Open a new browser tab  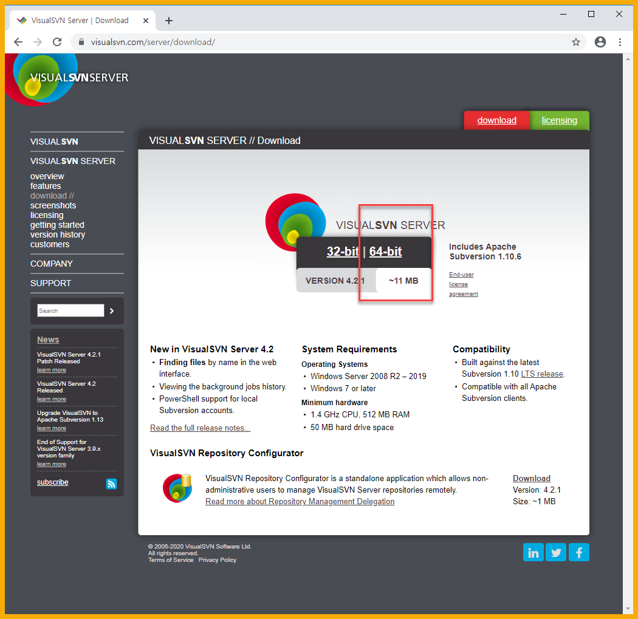pyautogui.click(x=169, y=20)
